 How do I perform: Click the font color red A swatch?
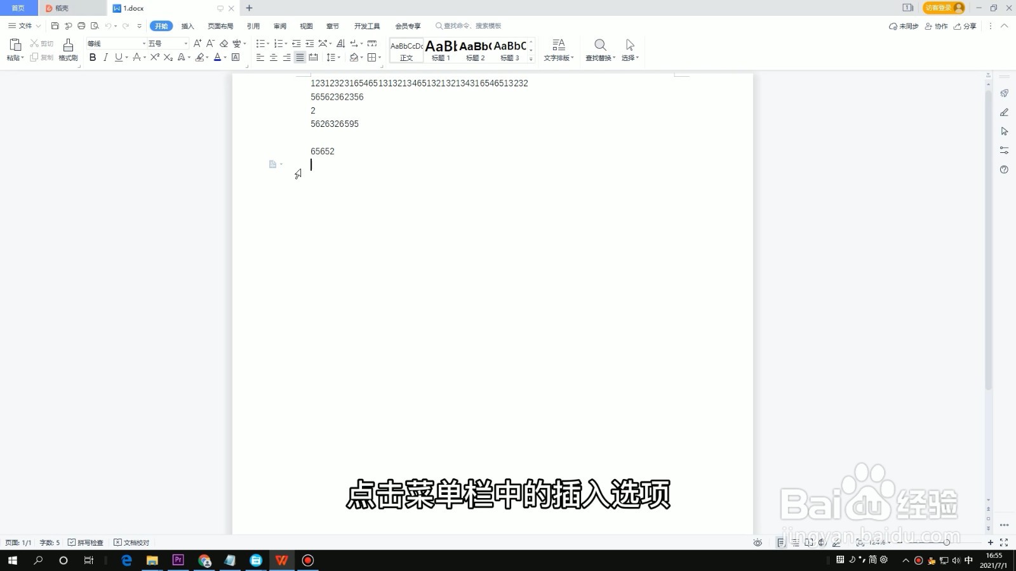217,57
